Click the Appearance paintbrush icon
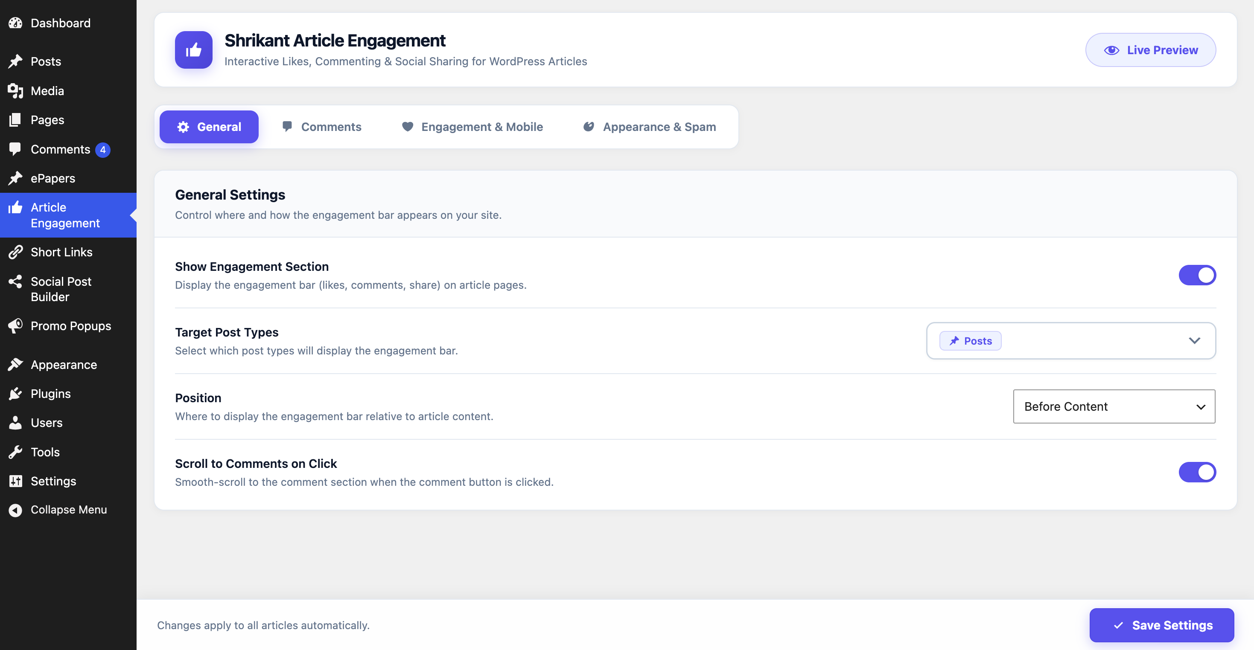 15,364
